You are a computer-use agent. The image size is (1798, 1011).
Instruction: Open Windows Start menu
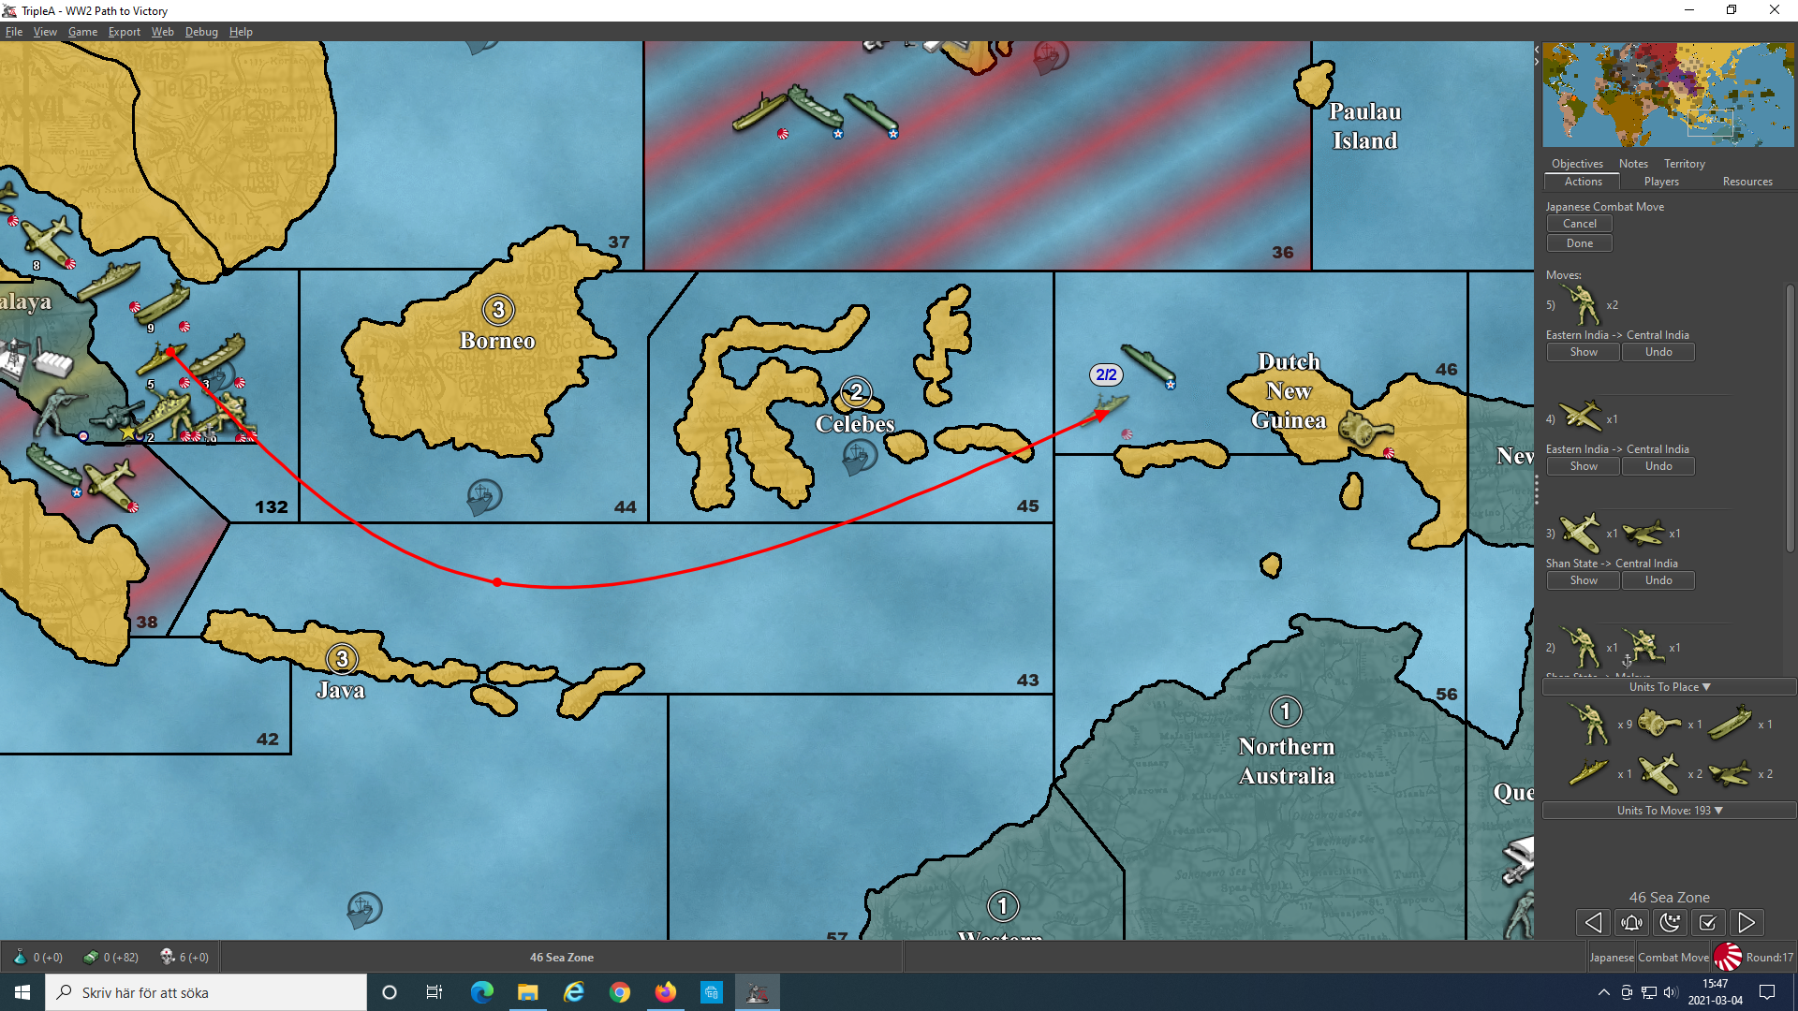point(22,992)
